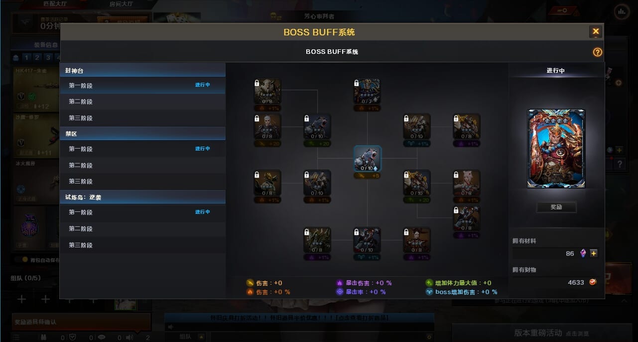Click the red coin icon next to 4633
This screenshot has height=342, width=638.
pos(594,282)
